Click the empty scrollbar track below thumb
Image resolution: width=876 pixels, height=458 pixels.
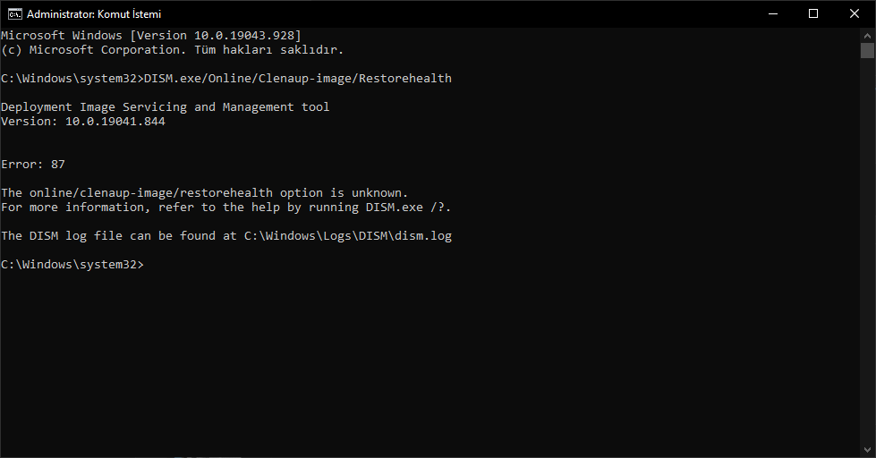pos(867,251)
